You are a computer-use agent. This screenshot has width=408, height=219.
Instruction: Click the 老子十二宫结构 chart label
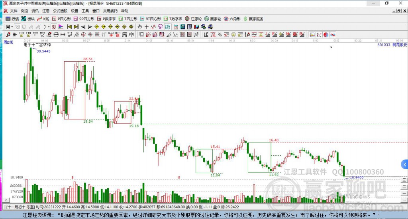[x=37, y=45]
